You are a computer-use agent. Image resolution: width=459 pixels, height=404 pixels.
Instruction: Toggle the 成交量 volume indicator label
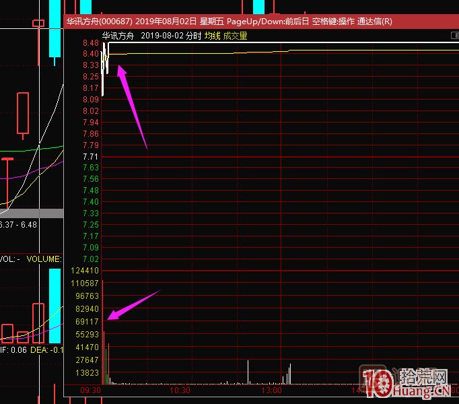tap(235, 36)
